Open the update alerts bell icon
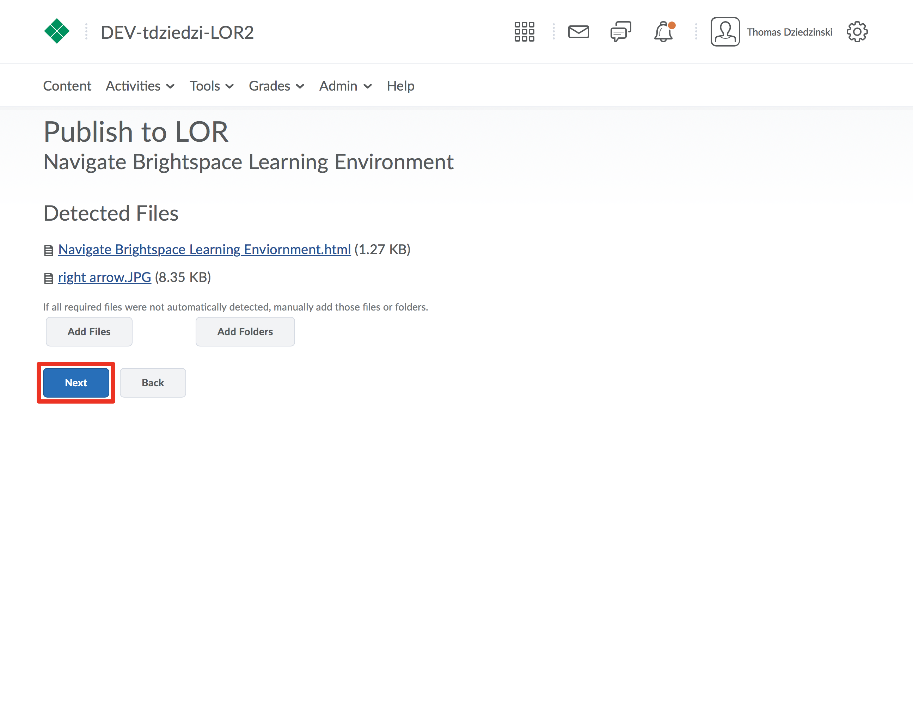Screen dimensions: 913x706 (664, 32)
